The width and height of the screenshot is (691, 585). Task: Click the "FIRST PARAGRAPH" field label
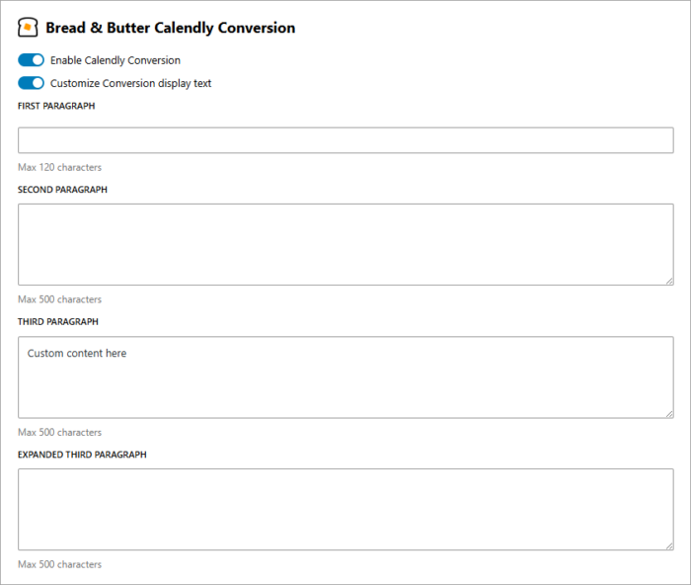coord(56,106)
